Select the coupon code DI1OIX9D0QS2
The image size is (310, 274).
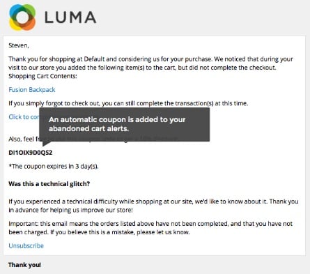(x=31, y=153)
